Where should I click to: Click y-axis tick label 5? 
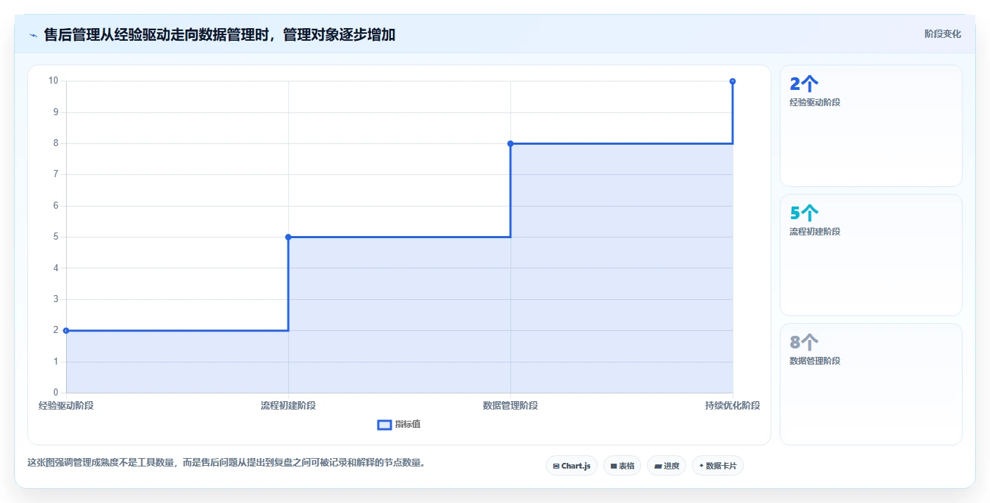pyautogui.click(x=56, y=237)
